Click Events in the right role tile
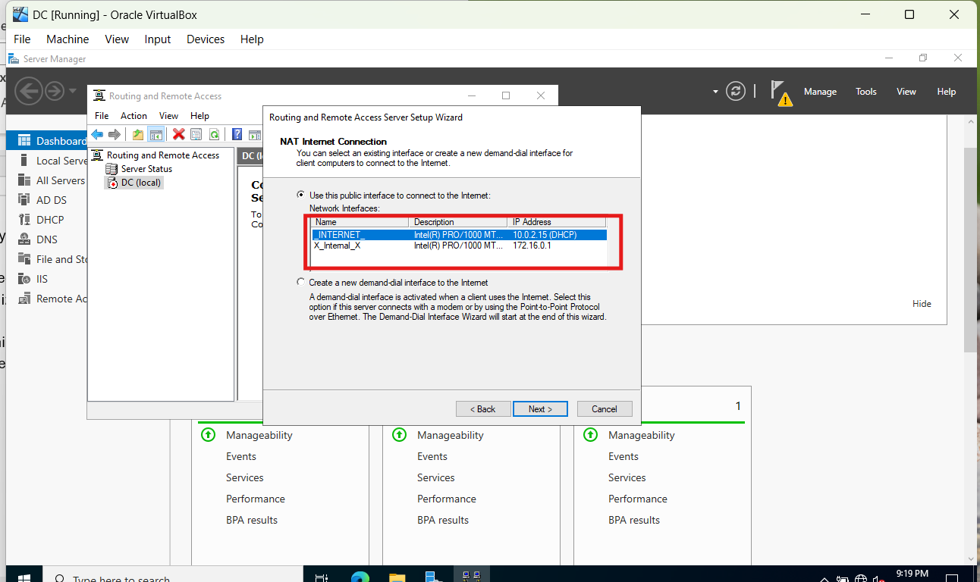980x582 pixels. pos(623,456)
